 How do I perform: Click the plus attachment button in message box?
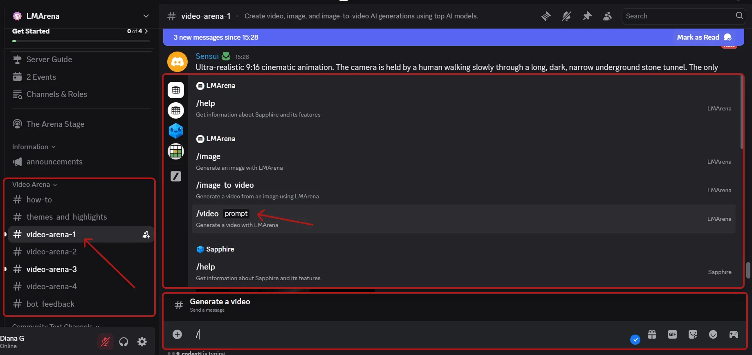tap(177, 335)
